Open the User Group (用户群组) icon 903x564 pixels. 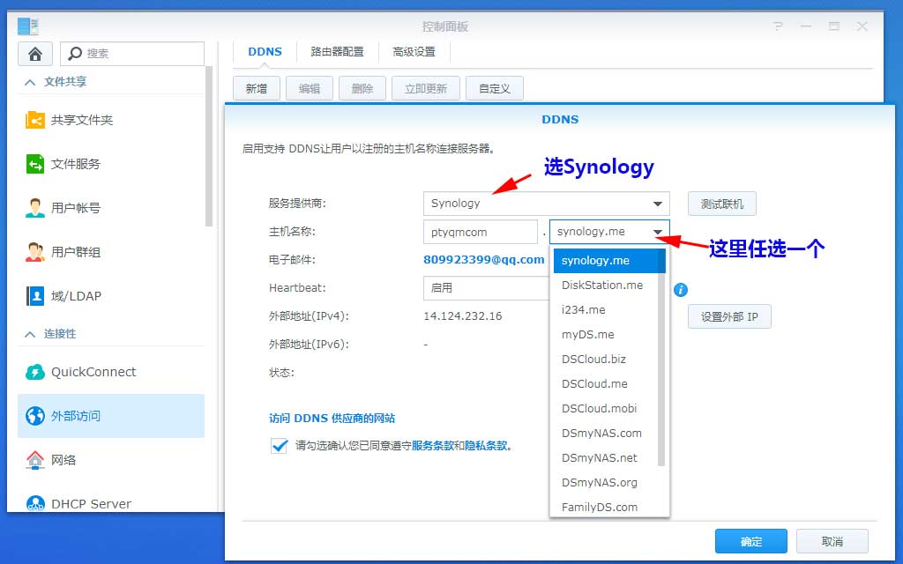[35, 252]
